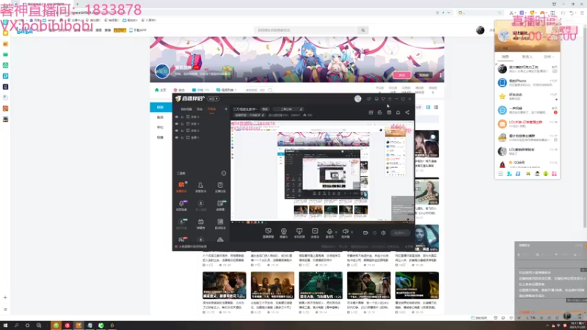Image resolution: width=587 pixels, height=330 pixels.
Task: Click the orange highlighted toolbox icon
Action: (x=181, y=185)
